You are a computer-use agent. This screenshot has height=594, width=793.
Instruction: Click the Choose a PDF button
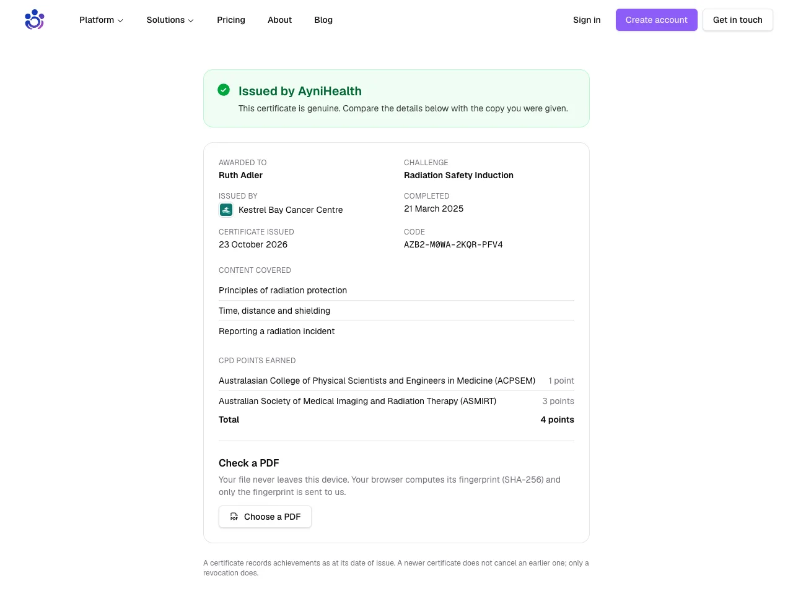[265, 517]
